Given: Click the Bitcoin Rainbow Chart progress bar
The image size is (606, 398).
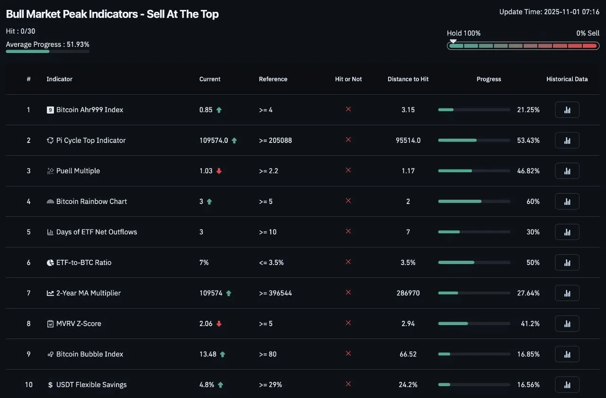Looking at the screenshot, I should click(474, 202).
